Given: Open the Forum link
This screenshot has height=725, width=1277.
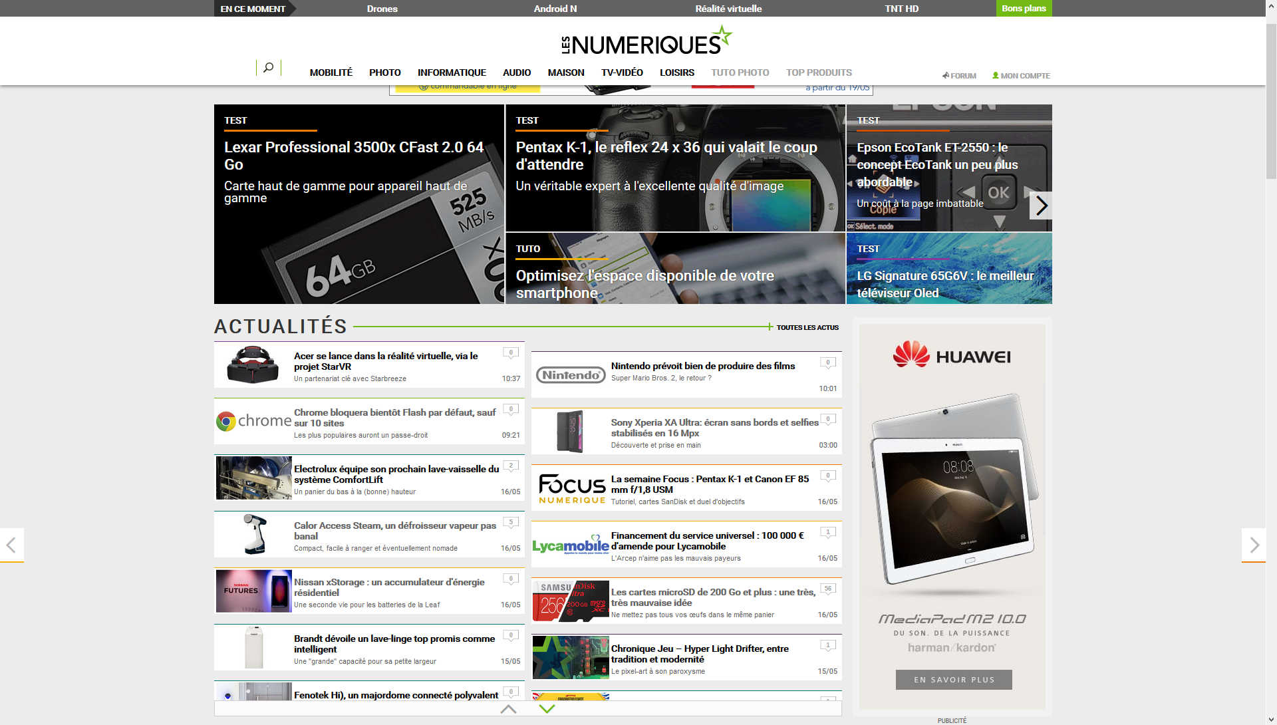Looking at the screenshot, I should [959, 76].
